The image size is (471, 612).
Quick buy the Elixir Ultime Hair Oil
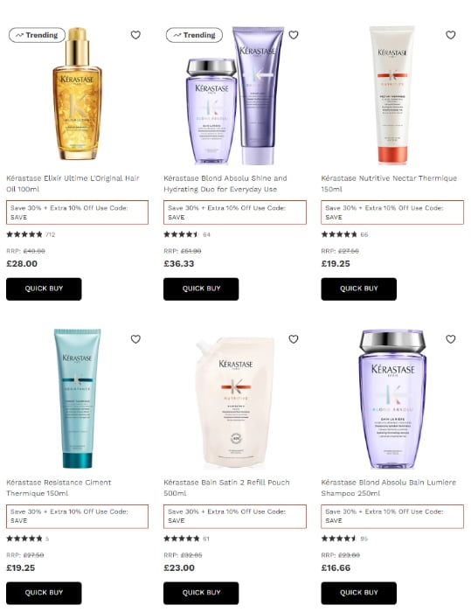44,289
